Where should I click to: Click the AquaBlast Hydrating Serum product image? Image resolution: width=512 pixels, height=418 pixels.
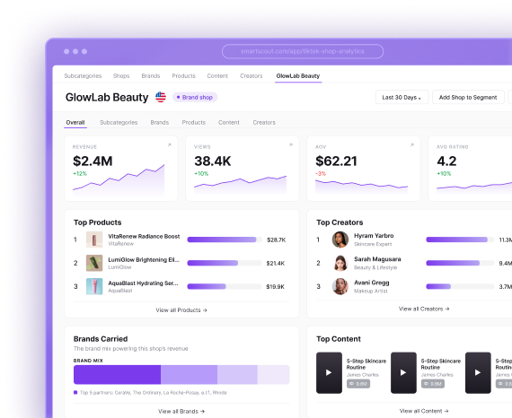click(x=94, y=287)
